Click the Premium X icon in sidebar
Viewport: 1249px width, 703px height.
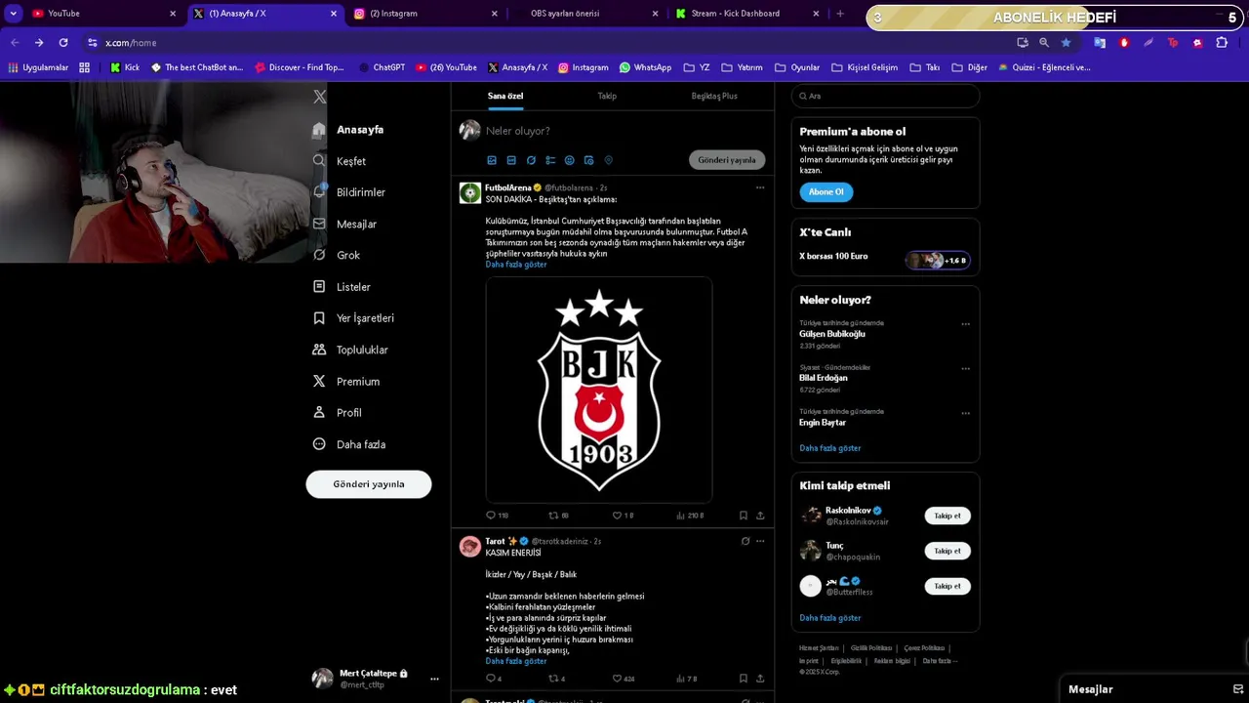(x=319, y=381)
